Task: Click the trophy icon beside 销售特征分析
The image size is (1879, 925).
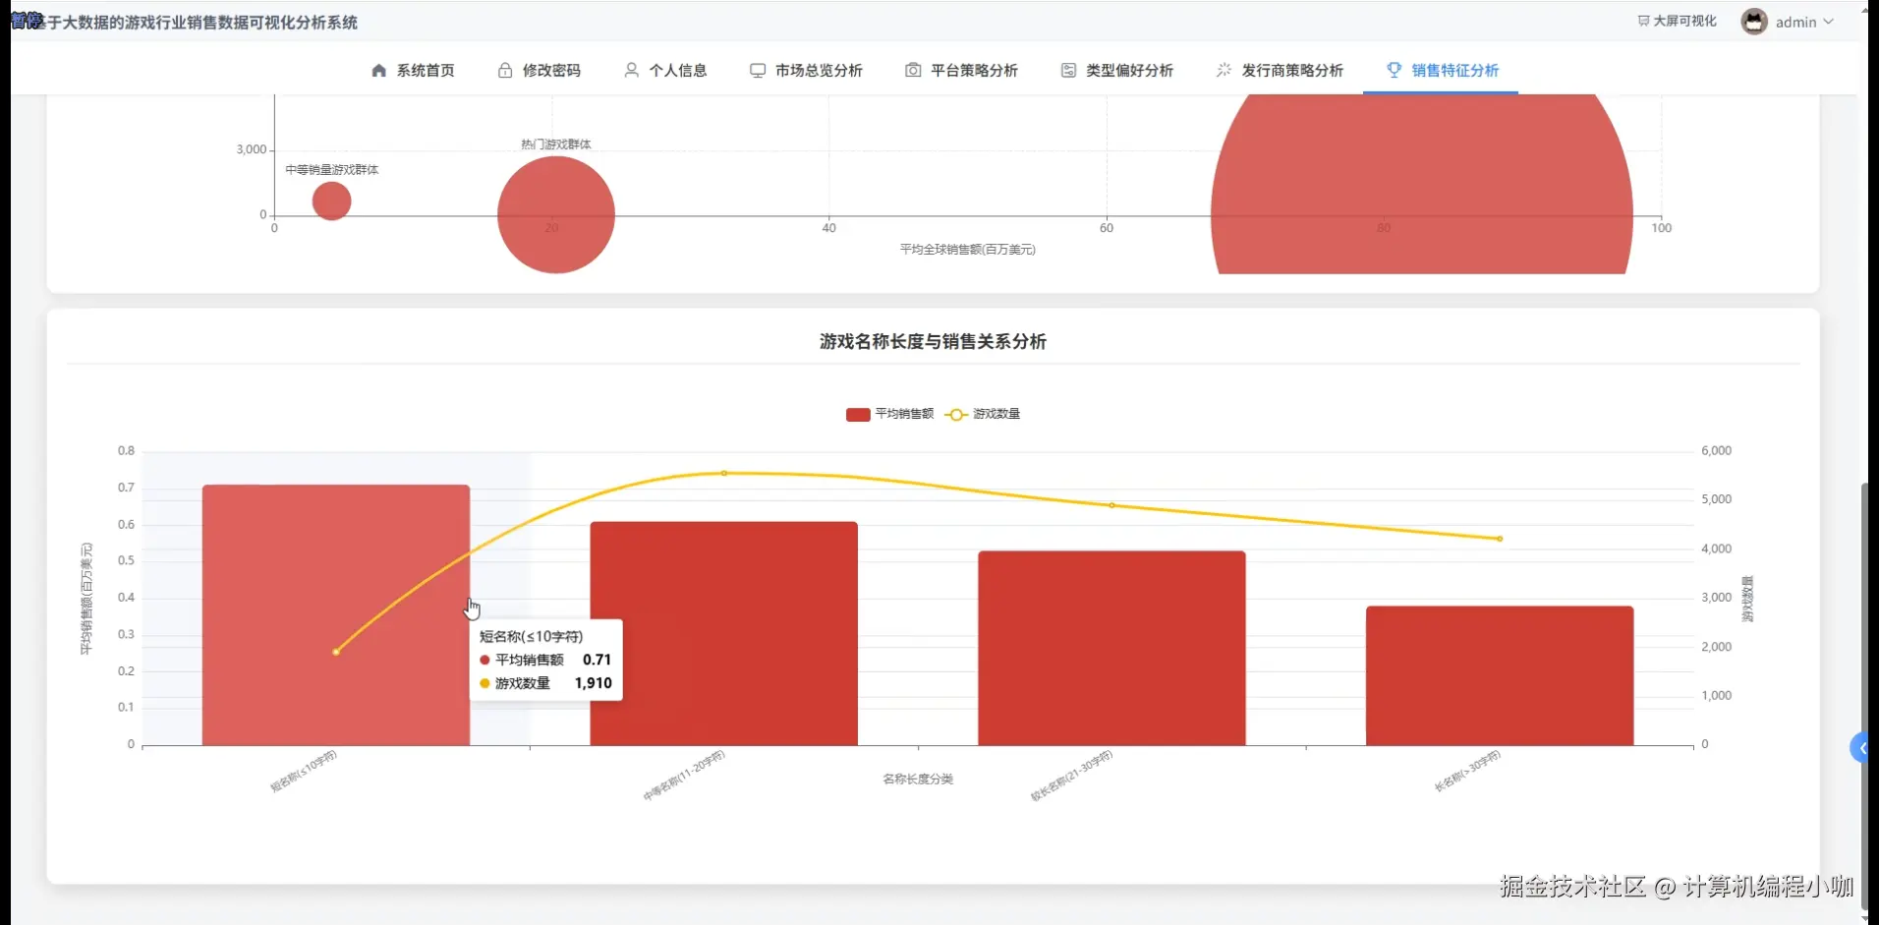Action: (x=1394, y=70)
